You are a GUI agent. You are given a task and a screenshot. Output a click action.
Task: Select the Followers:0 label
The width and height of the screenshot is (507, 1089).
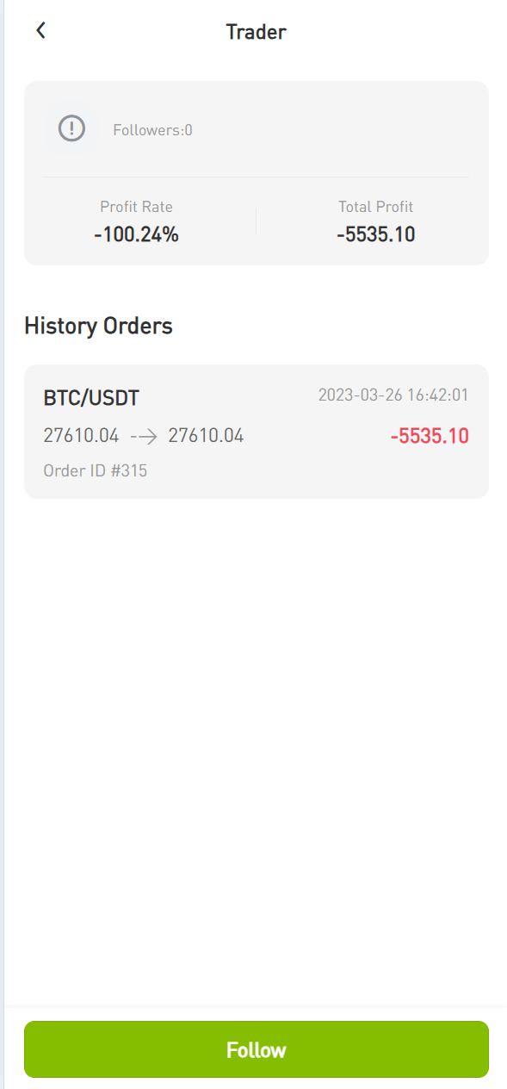pos(152,130)
